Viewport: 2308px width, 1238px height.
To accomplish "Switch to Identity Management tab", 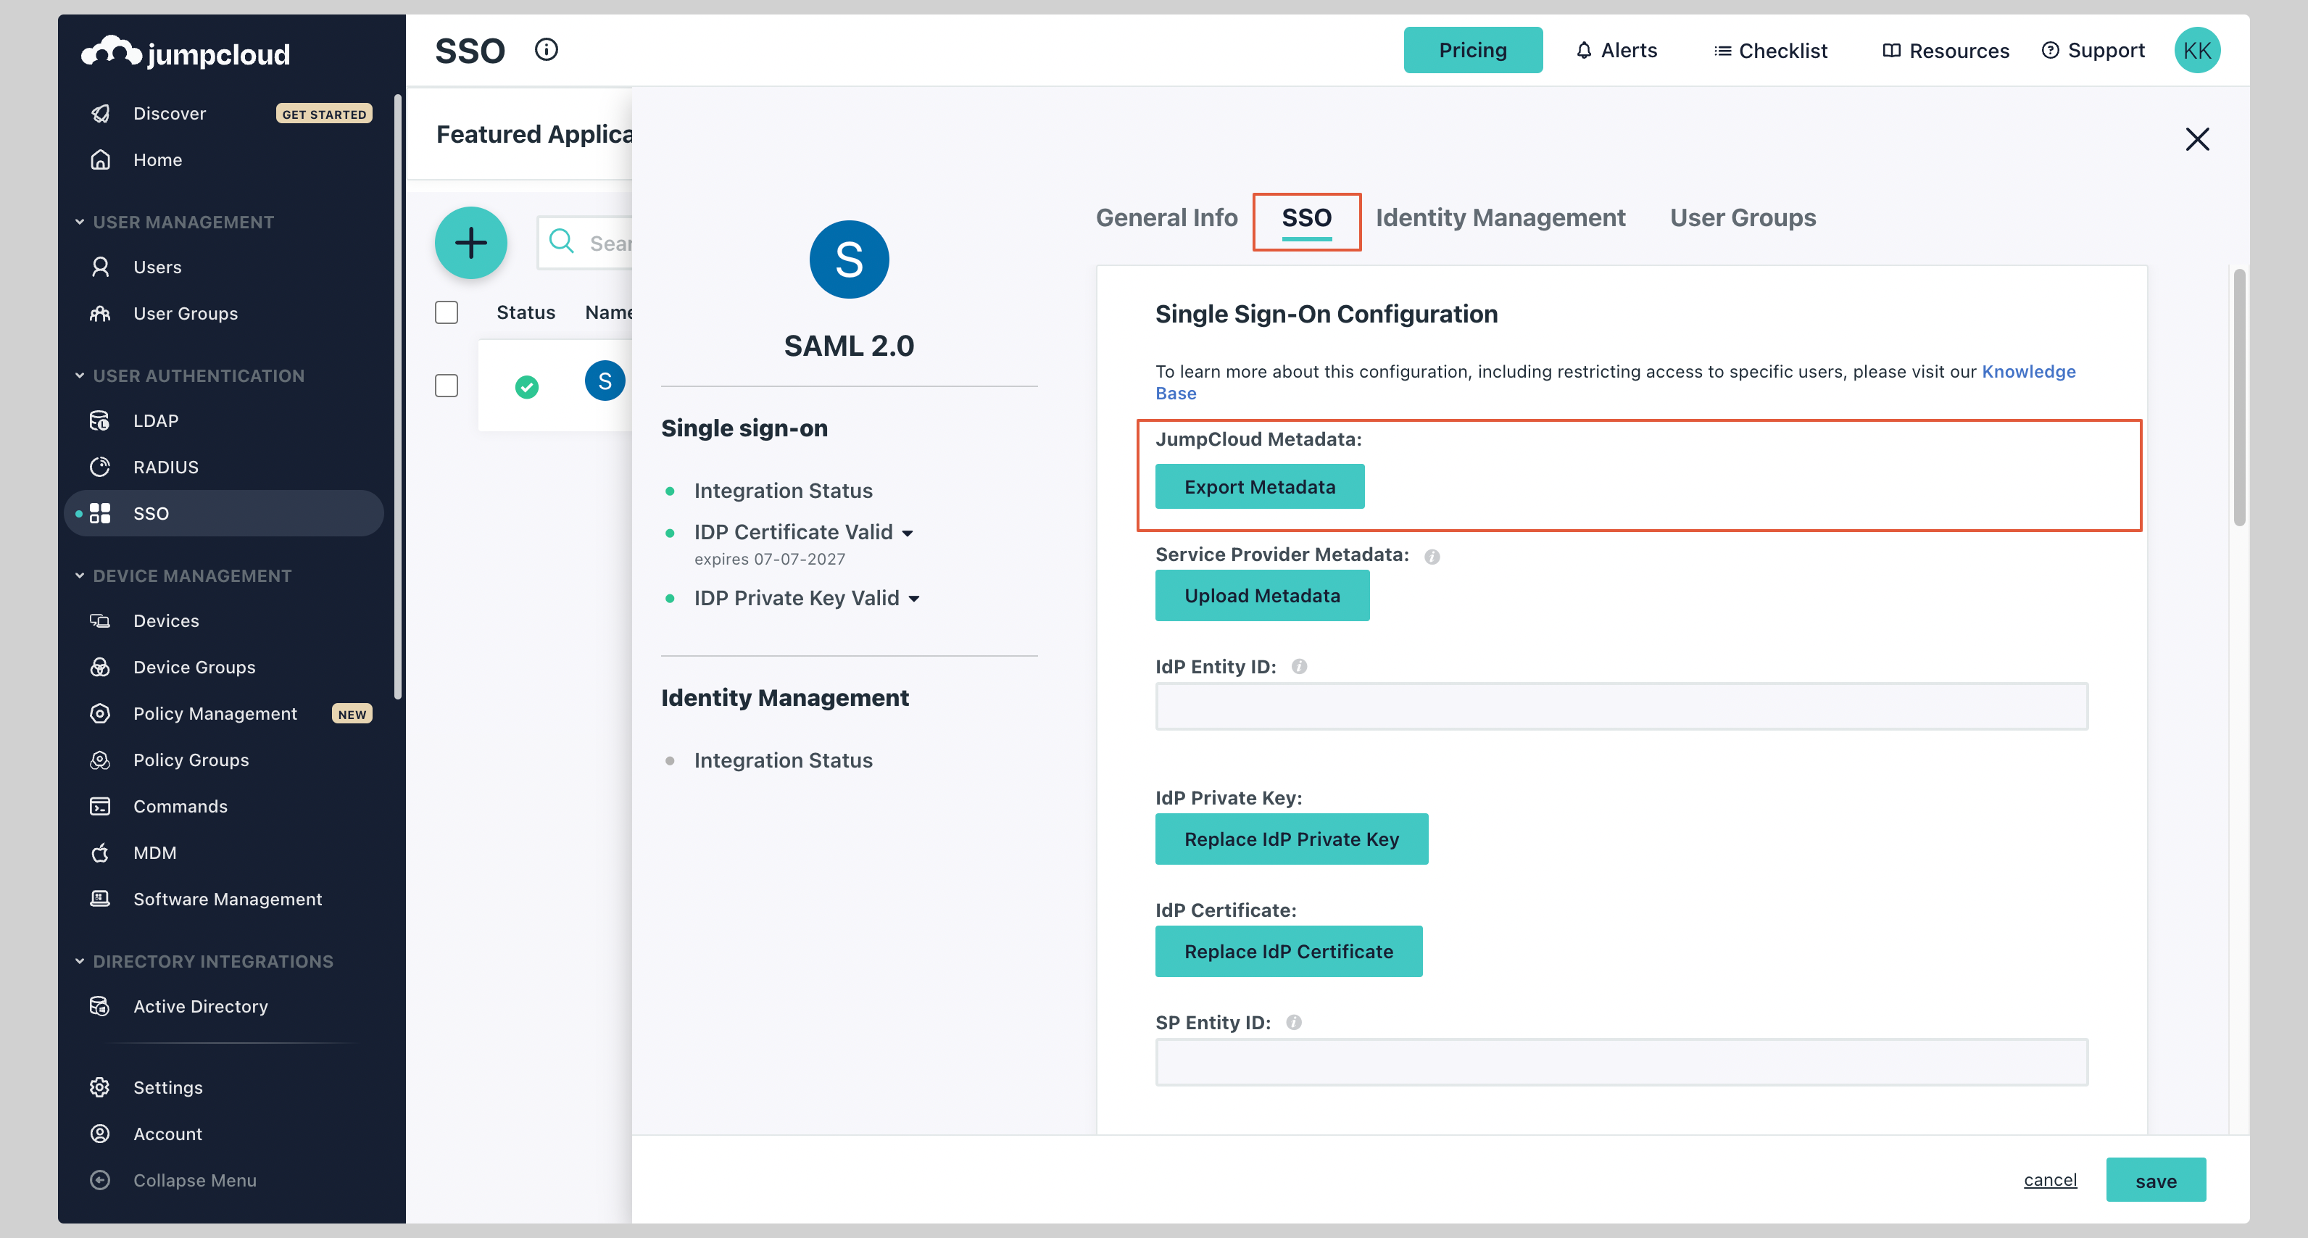I will coord(1500,219).
